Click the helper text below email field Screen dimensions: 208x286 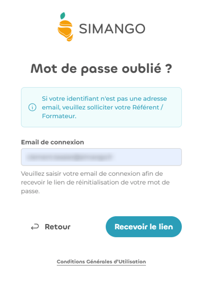95,183
